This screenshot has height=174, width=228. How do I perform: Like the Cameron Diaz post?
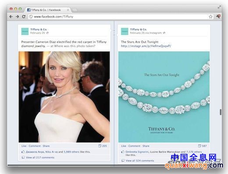(x=24, y=146)
